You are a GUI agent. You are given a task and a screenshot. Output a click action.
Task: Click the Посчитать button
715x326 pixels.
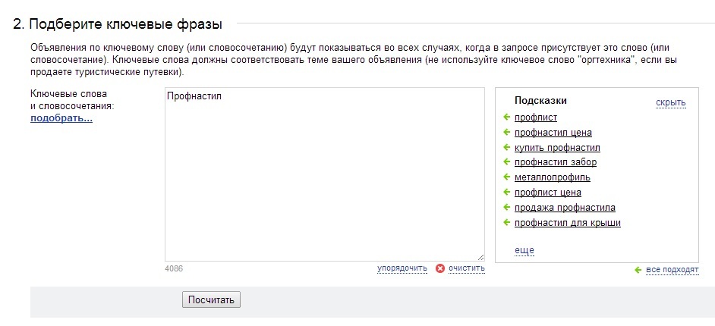tap(211, 299)
